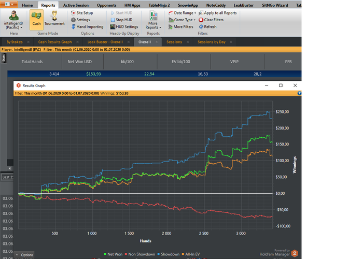Close the By Stakes tab
The image size is (363, 259).
(28, 42)
